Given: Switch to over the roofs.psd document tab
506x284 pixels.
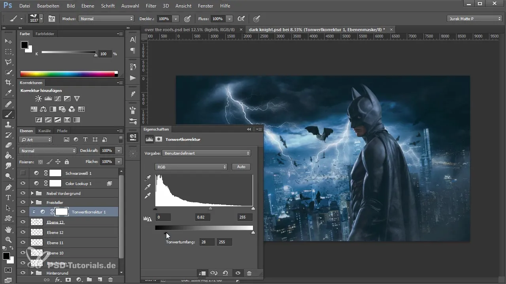Looking at the screenshot, I should (x=190, y=30).
